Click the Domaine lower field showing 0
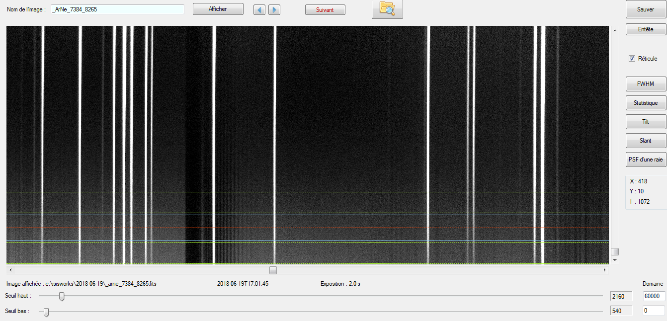667x321 pixels. (x=654, y=311)
